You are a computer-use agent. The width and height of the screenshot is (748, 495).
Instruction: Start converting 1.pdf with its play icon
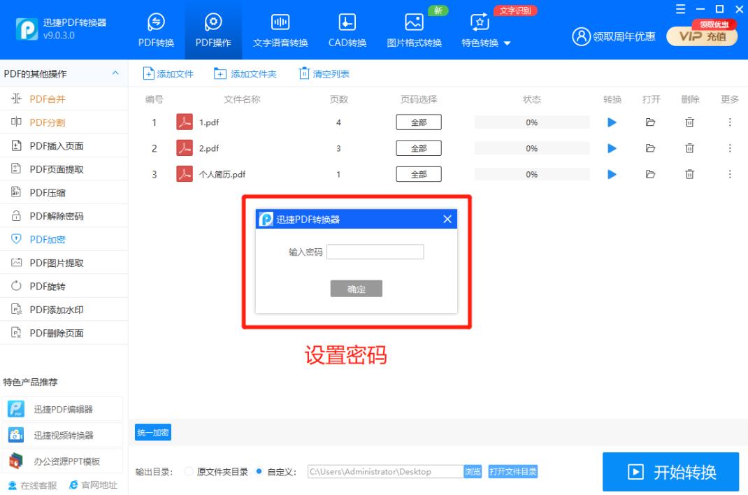pyautogui.click(x=612, y=122)
